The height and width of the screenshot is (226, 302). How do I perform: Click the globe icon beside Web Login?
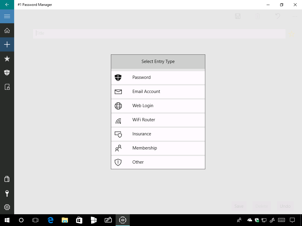[118, 106]
